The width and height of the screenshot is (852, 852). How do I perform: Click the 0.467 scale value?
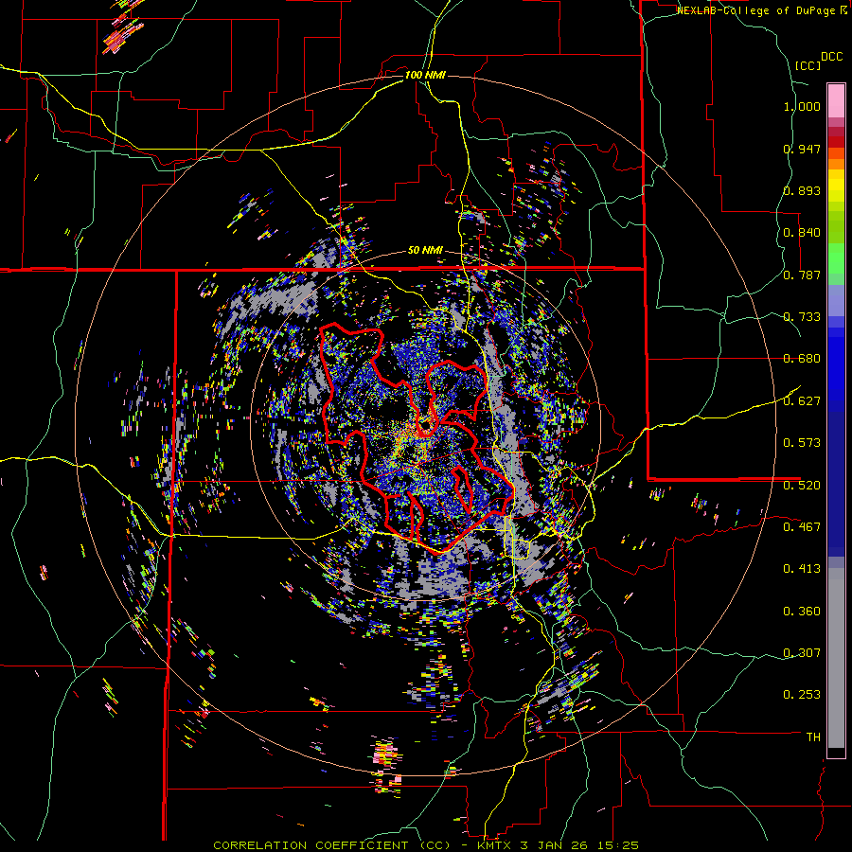(x=802, y=526)
